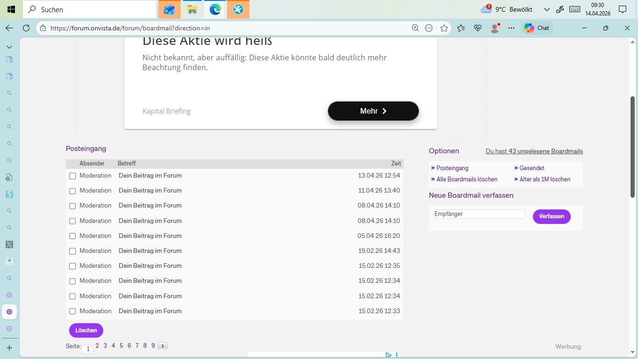This screenshot has width=638, height=359.
Task: Open the X (Twitter) vertical tab
Action: click(9, 244)
